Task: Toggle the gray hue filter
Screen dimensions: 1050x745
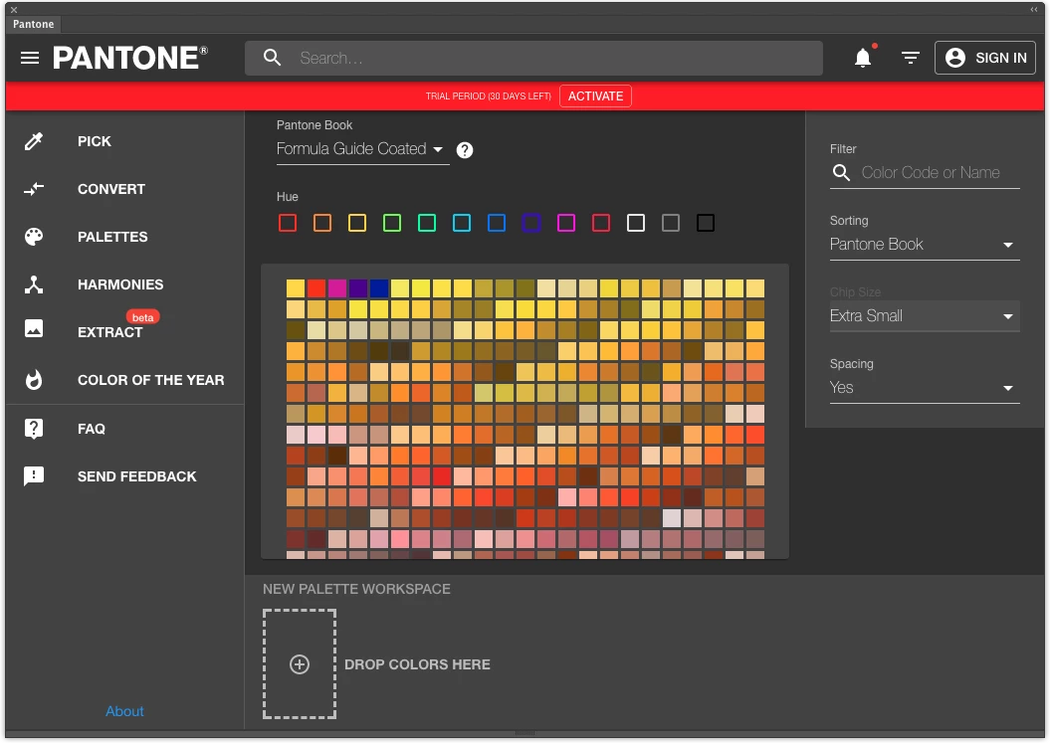Action: point(671,223)
